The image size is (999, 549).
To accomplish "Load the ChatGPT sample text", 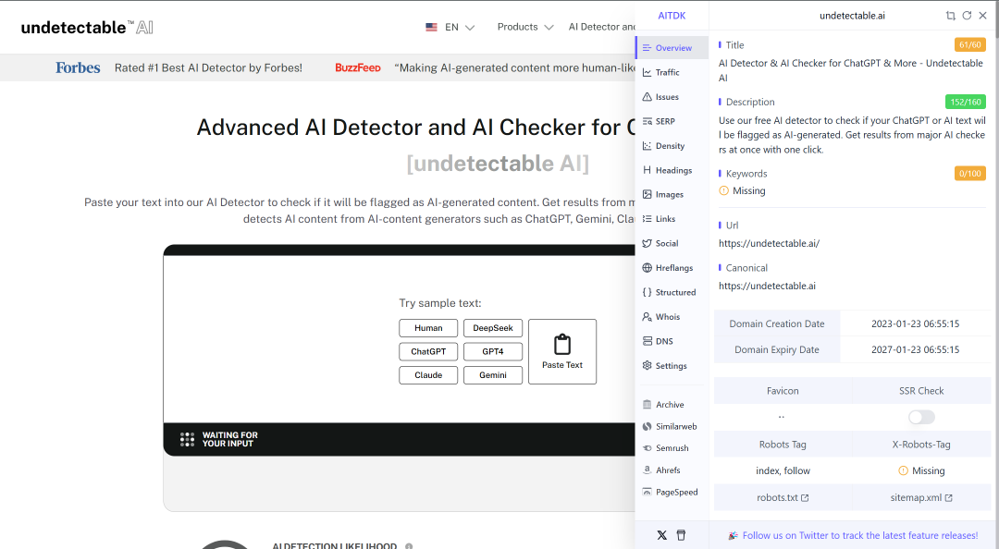I will pyautogui.click(x=428, y=351).
